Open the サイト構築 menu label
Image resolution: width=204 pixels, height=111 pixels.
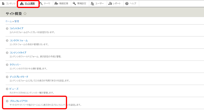30,4
